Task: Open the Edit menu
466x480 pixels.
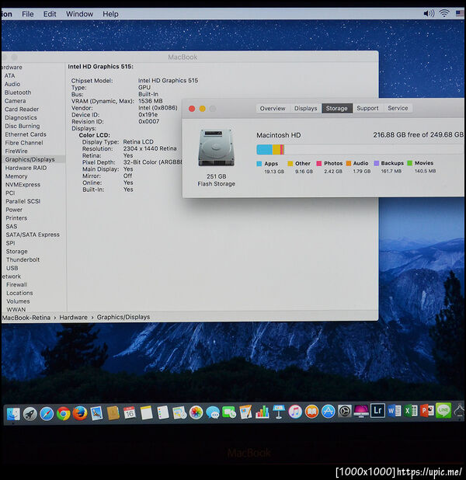Action: (50, 14)
